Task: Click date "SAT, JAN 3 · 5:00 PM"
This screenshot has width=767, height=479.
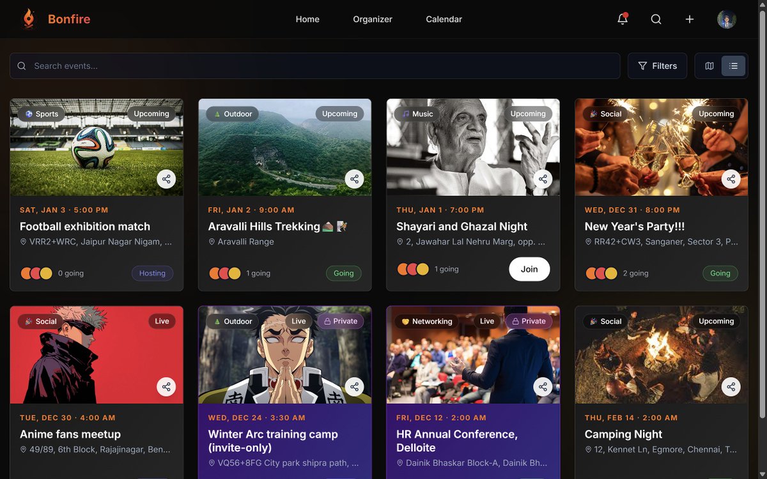Action: click(x=64, y=210)
